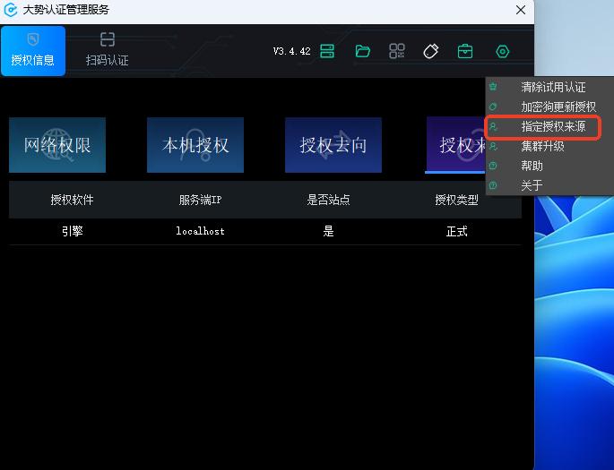Screen dimensions: 614x470
Task: Open the server stack icon in toolbar
Action: [327, 51]
